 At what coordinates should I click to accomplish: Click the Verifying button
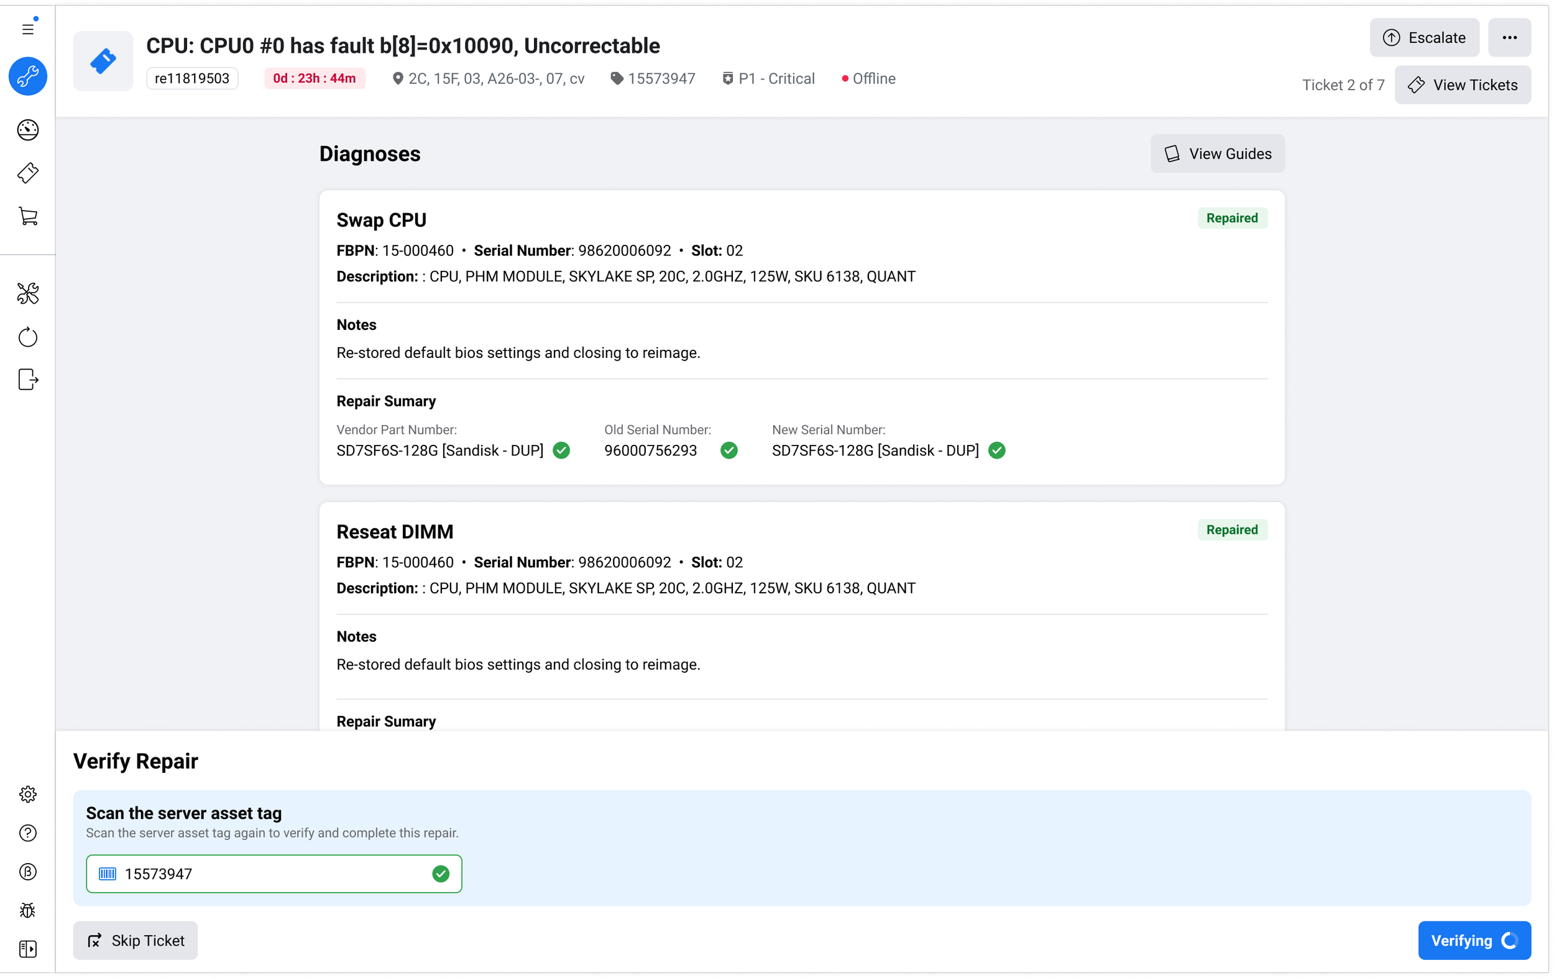[1473, 940]
